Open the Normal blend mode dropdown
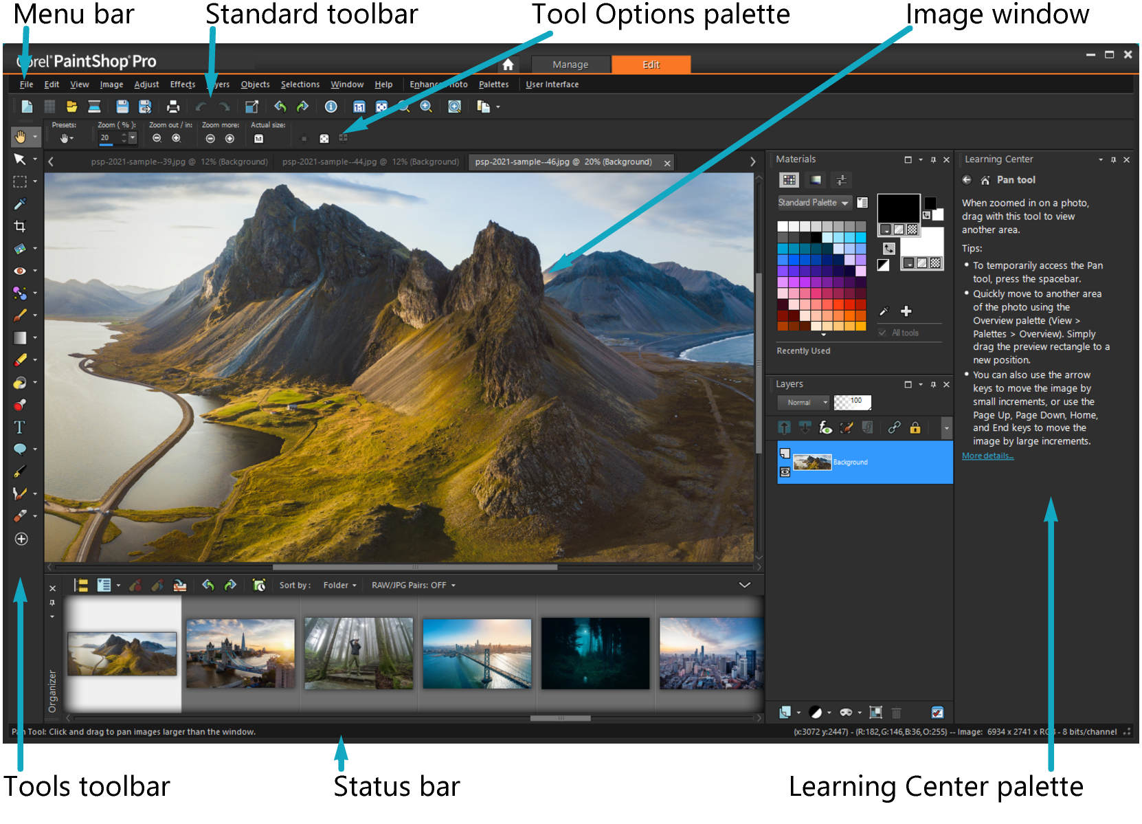Image resolution: width=1142 pixels, height=824 pixels. click(803, 403)
